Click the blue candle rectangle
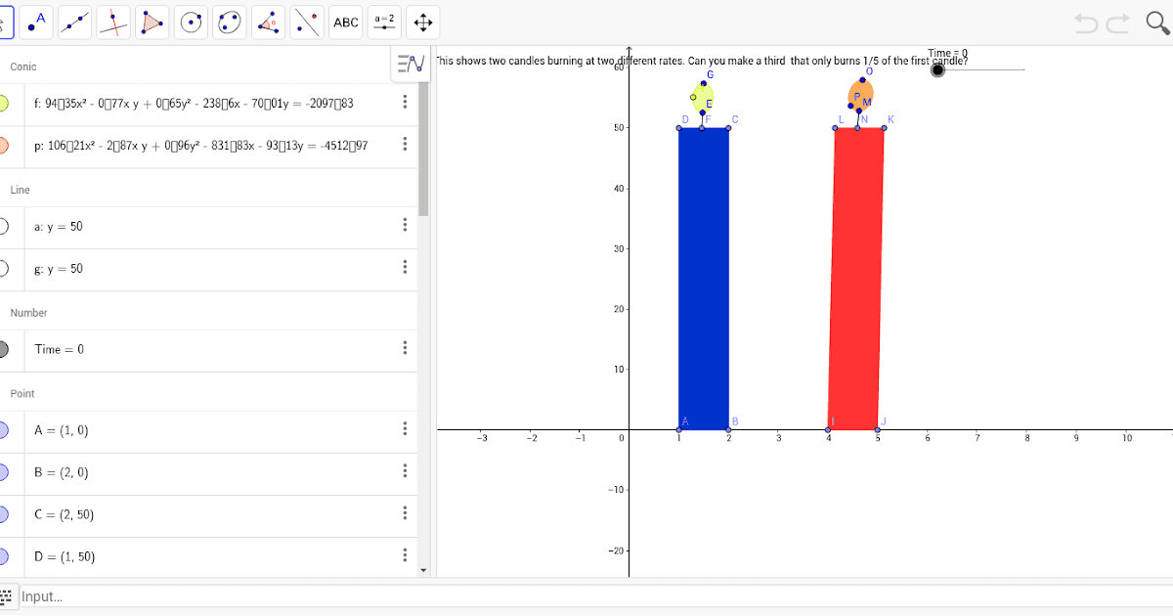The height and width of the screenshot is (616, 1173). [x=704, y=279]
